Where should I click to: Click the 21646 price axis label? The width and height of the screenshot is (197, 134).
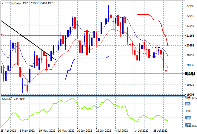190,26
